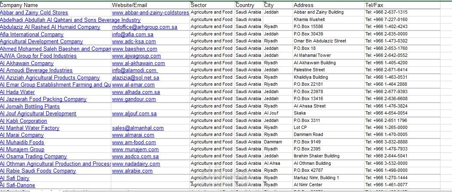
Task: Open Al Safi-Danone link
Action: pyautogui.click(x=18, y=185)
